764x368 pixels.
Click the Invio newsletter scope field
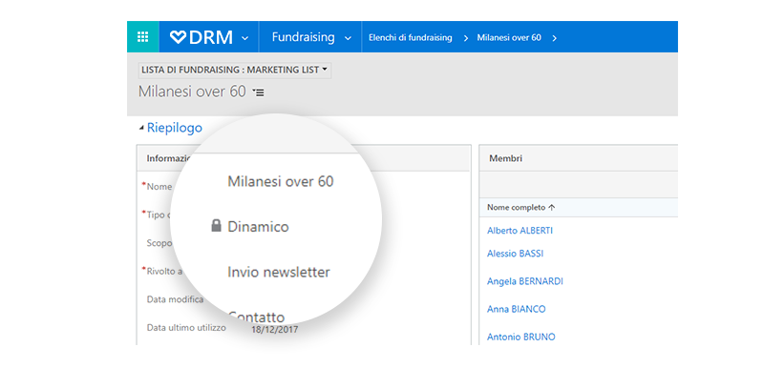coord(279,272)
